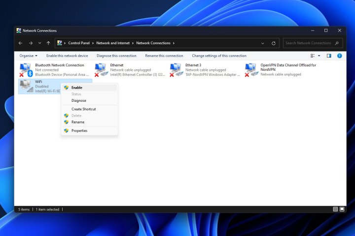Screen dimensions: 355x236
Task: Click the Bluetooth Network Connection name
Action: (60, 65)
